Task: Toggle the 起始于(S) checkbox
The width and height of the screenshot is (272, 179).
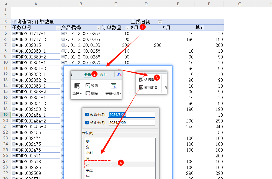Action: 87,115
